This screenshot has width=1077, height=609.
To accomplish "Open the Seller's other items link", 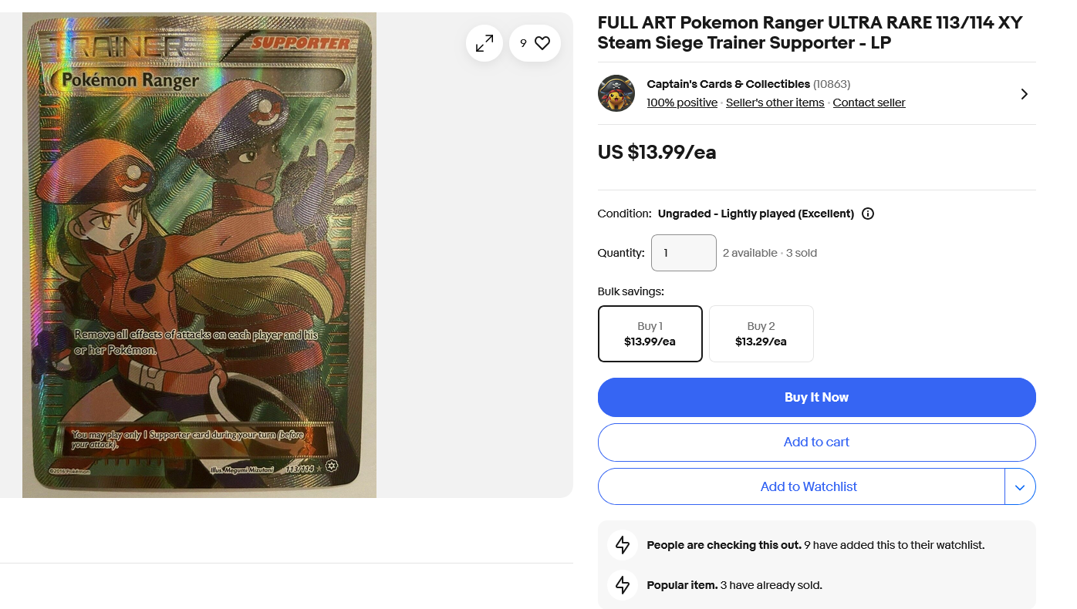I will pos(775,103).
